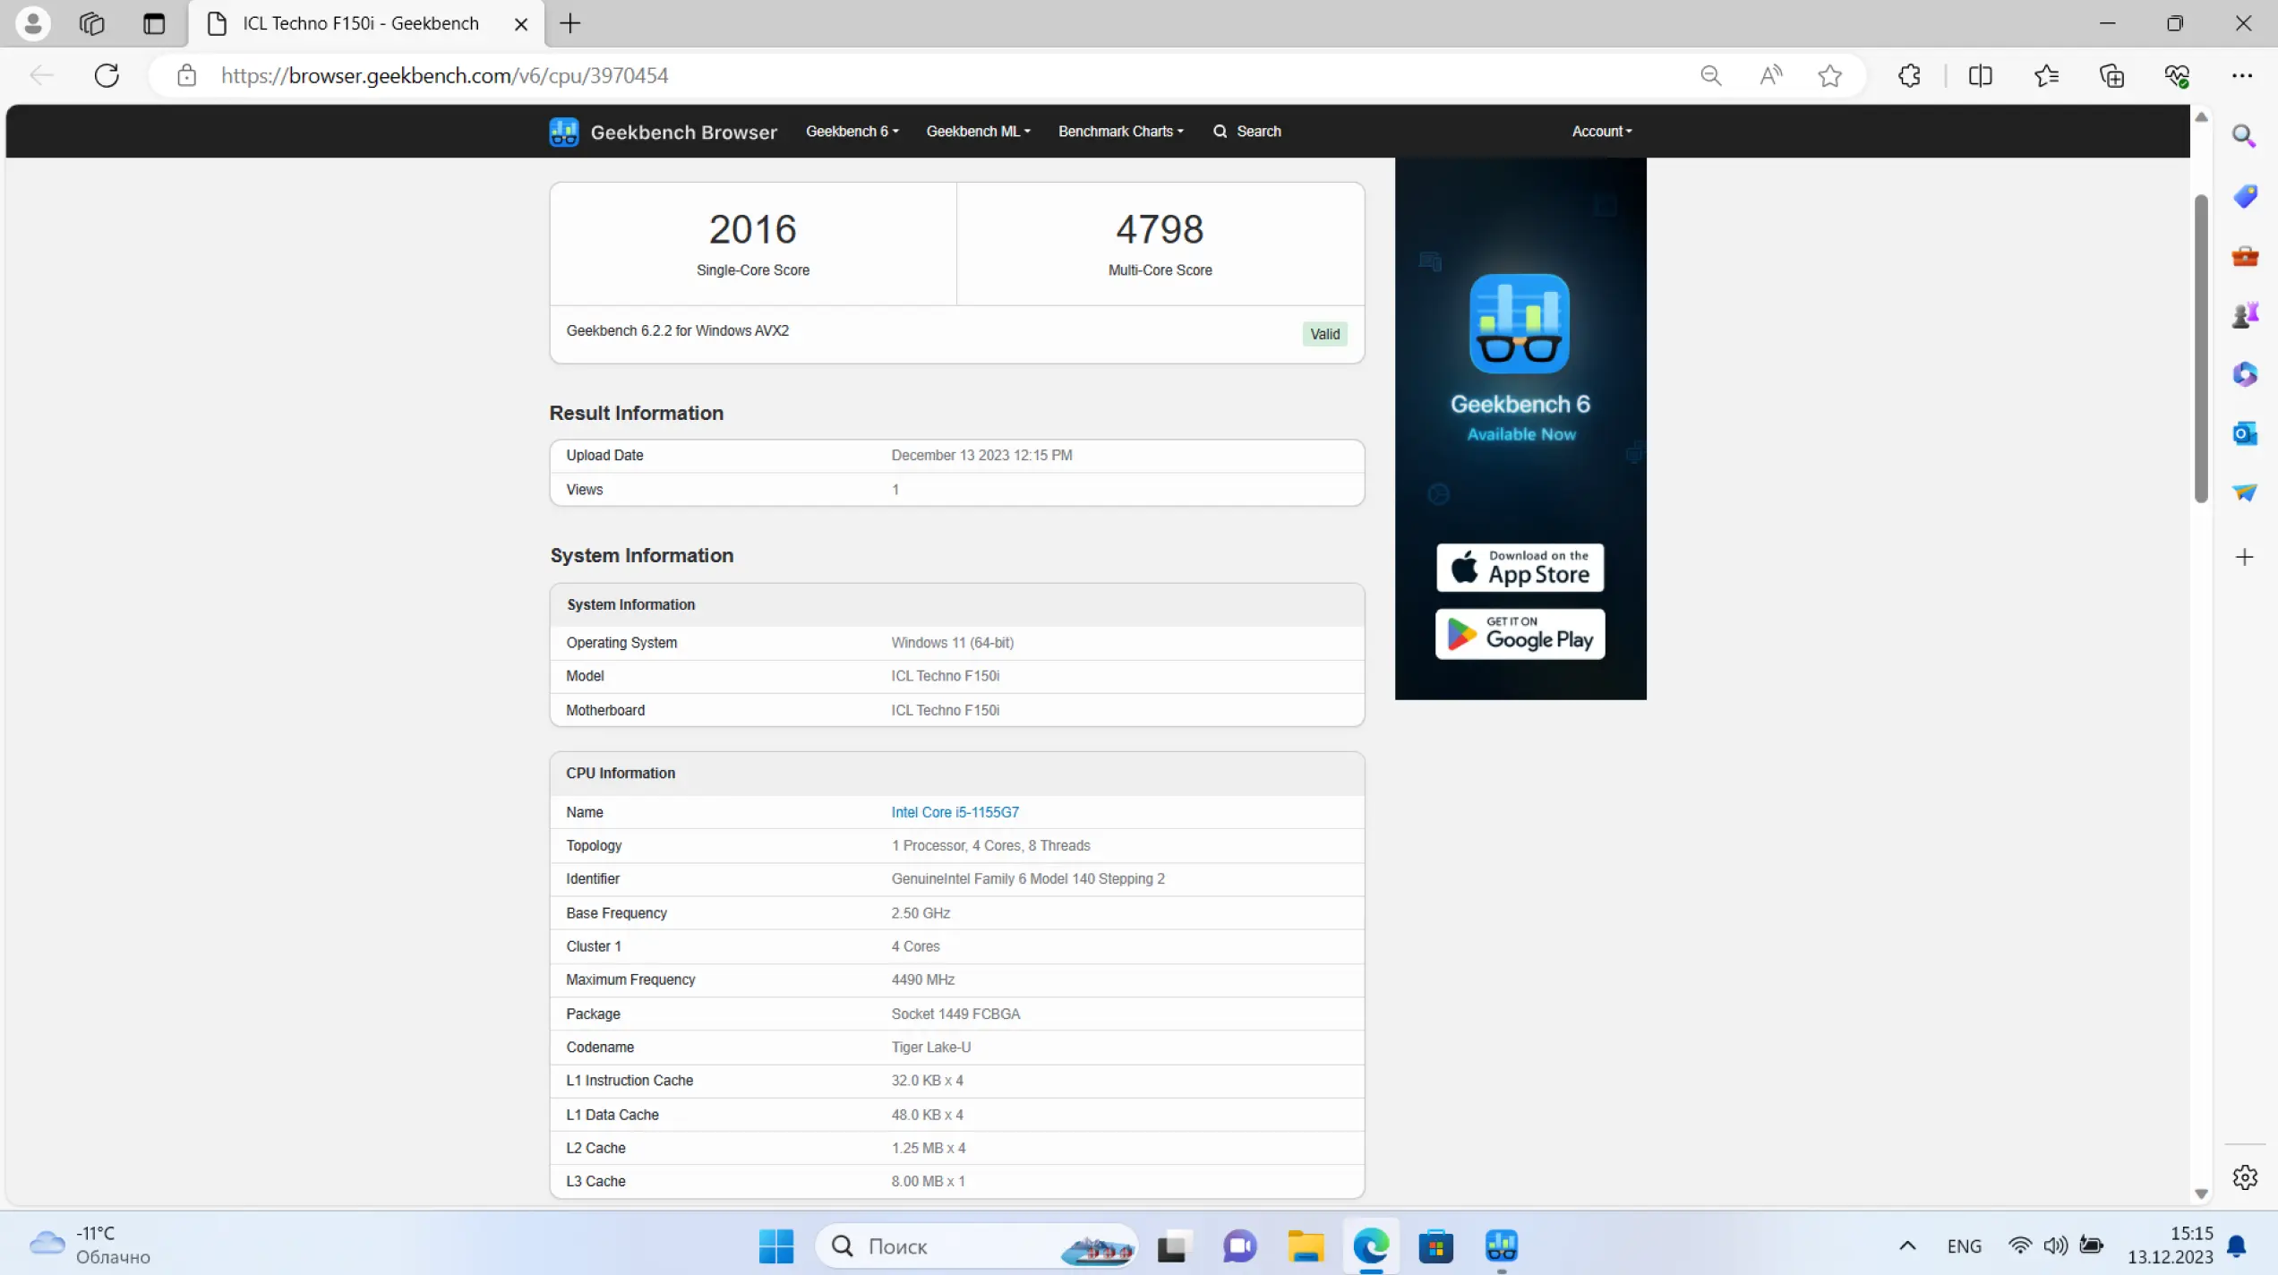
Task: Open Microsoft Store from taskbar
Action: click(x=1435, y=1245)
